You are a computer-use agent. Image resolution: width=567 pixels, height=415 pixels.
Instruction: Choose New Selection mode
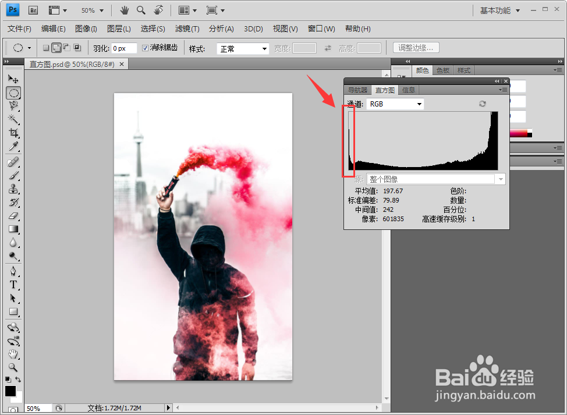pos(46,47)
